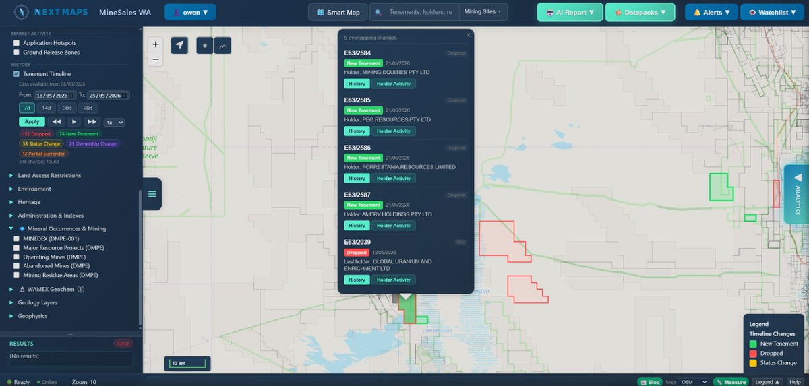
Task: Toggle the sidebar with the hamburger icon
Action: (152, 194)
